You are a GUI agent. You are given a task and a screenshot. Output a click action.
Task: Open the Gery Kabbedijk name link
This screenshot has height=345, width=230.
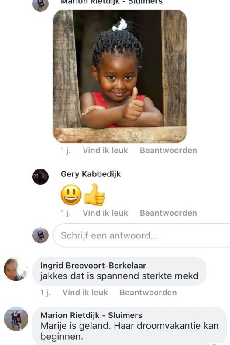coord(91,174)
